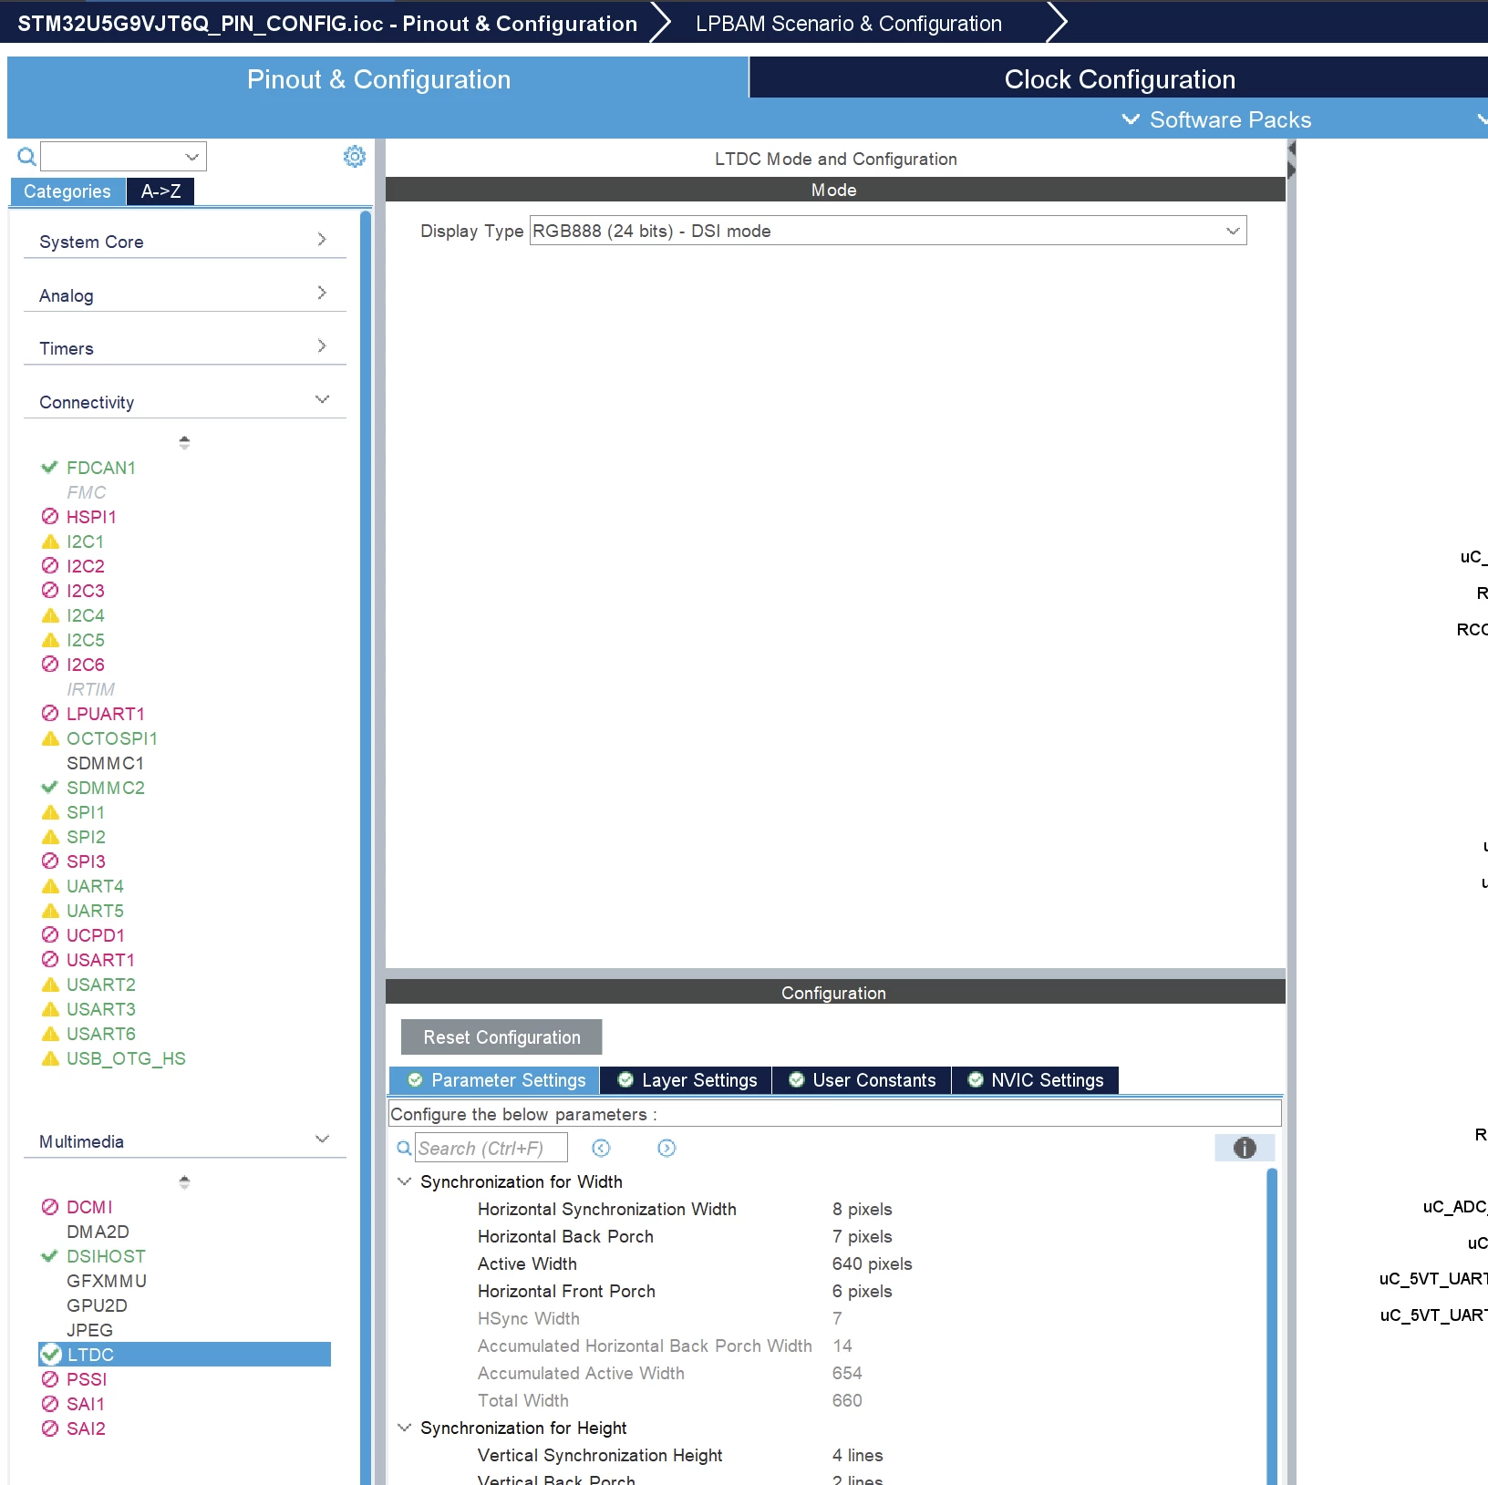Click the peripheral search magnifier icon

[x=26, y=157]
